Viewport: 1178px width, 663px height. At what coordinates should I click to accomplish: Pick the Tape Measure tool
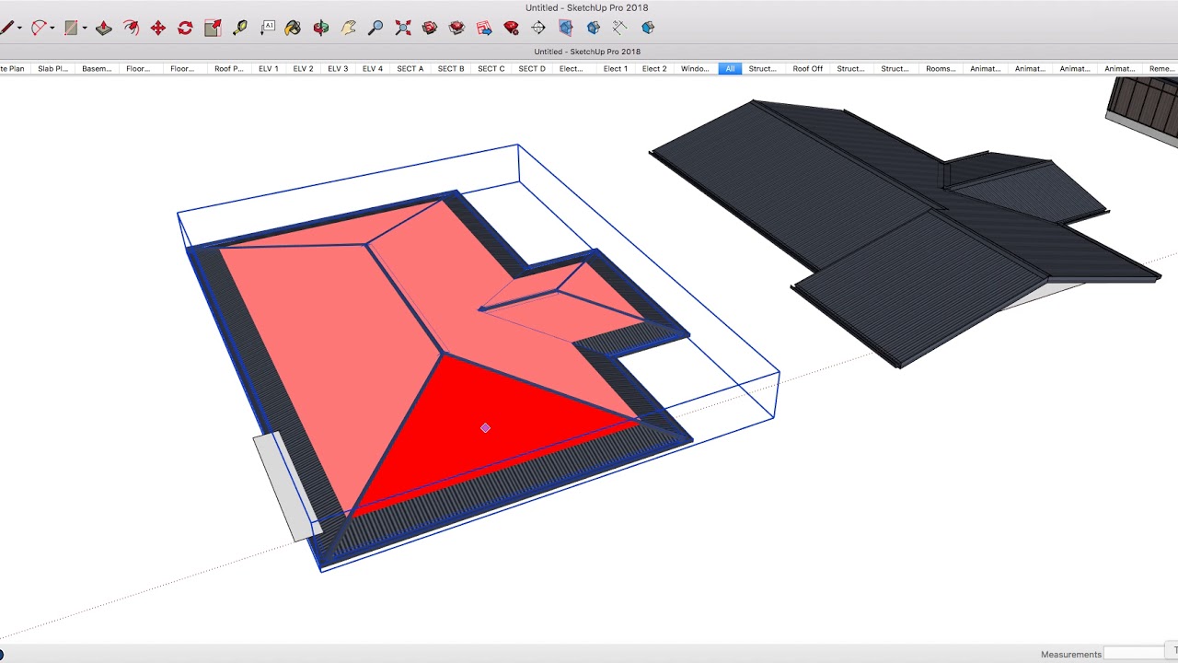[x=240, y=29]
